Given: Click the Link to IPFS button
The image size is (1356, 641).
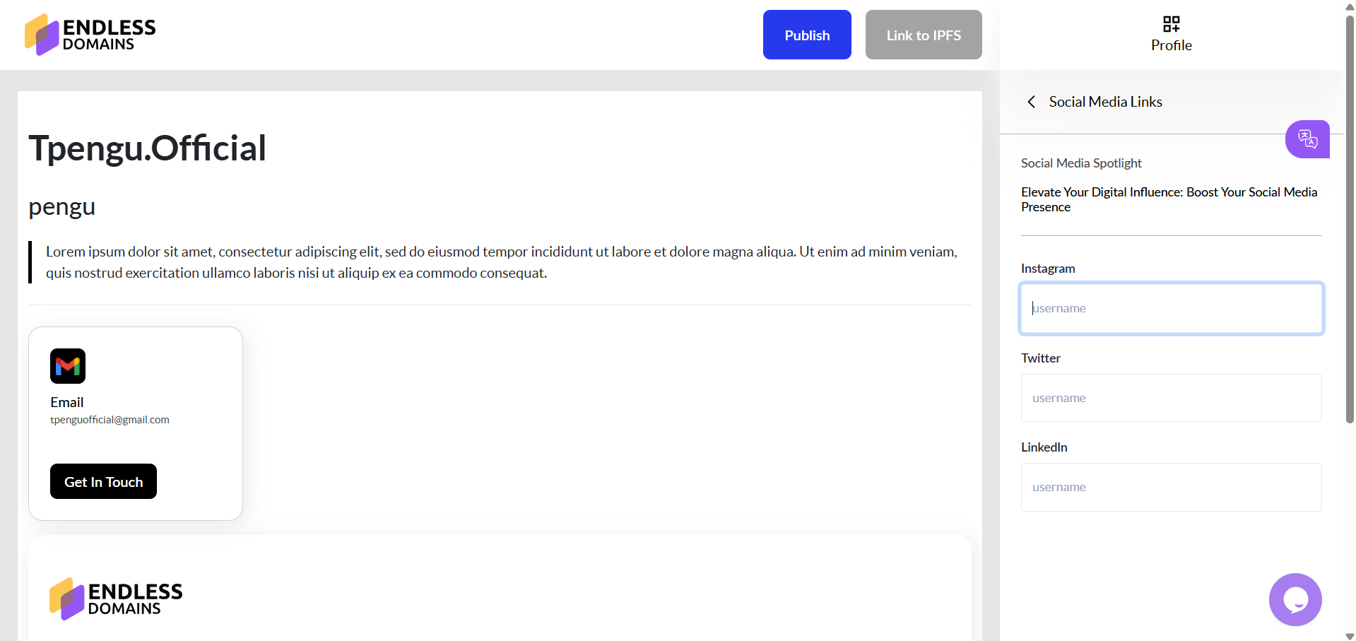Looking at the screenshot, I should pyautogui.click(x=923, y=35).
